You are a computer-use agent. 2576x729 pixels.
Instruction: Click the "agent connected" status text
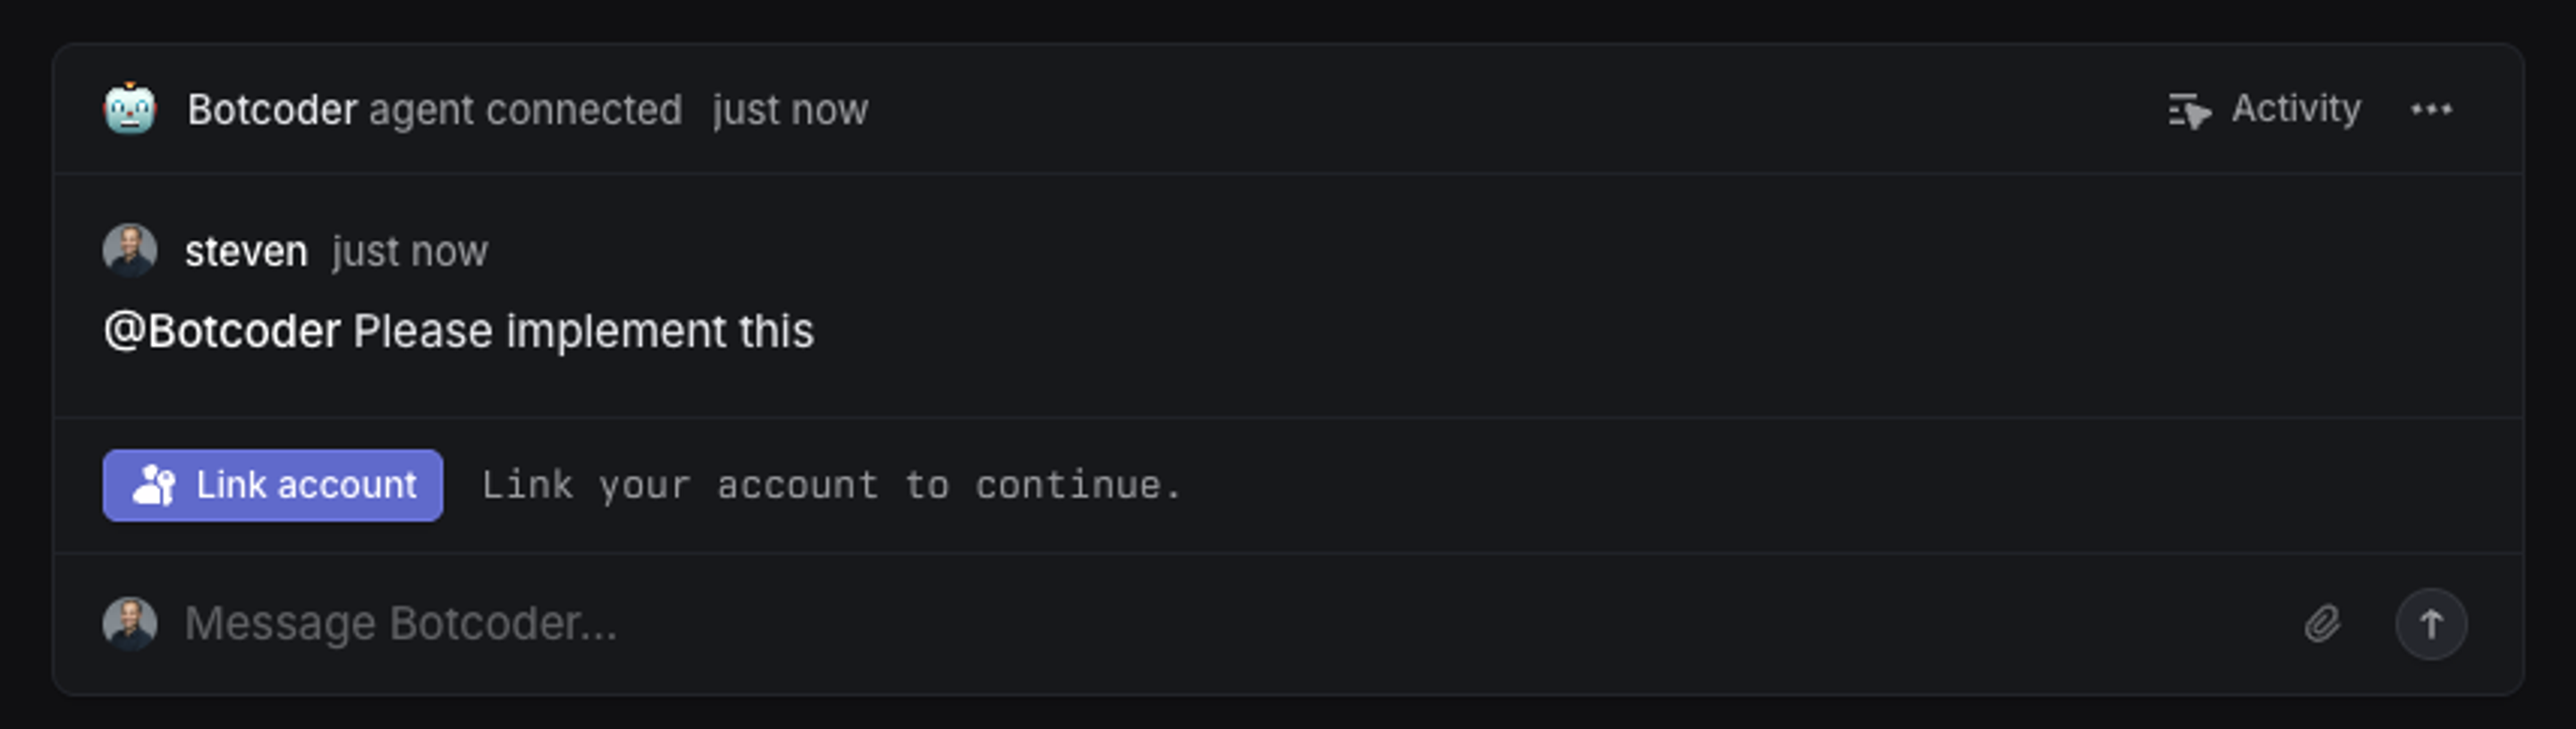click(525, 110)
